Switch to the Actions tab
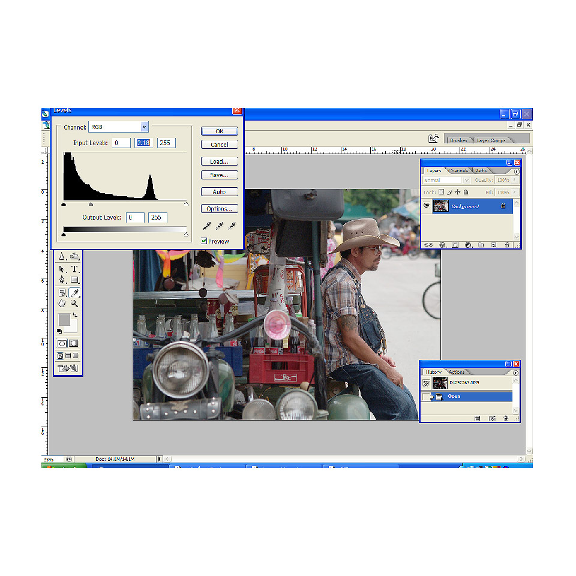 pyautogui.click(x=457, y=372)
